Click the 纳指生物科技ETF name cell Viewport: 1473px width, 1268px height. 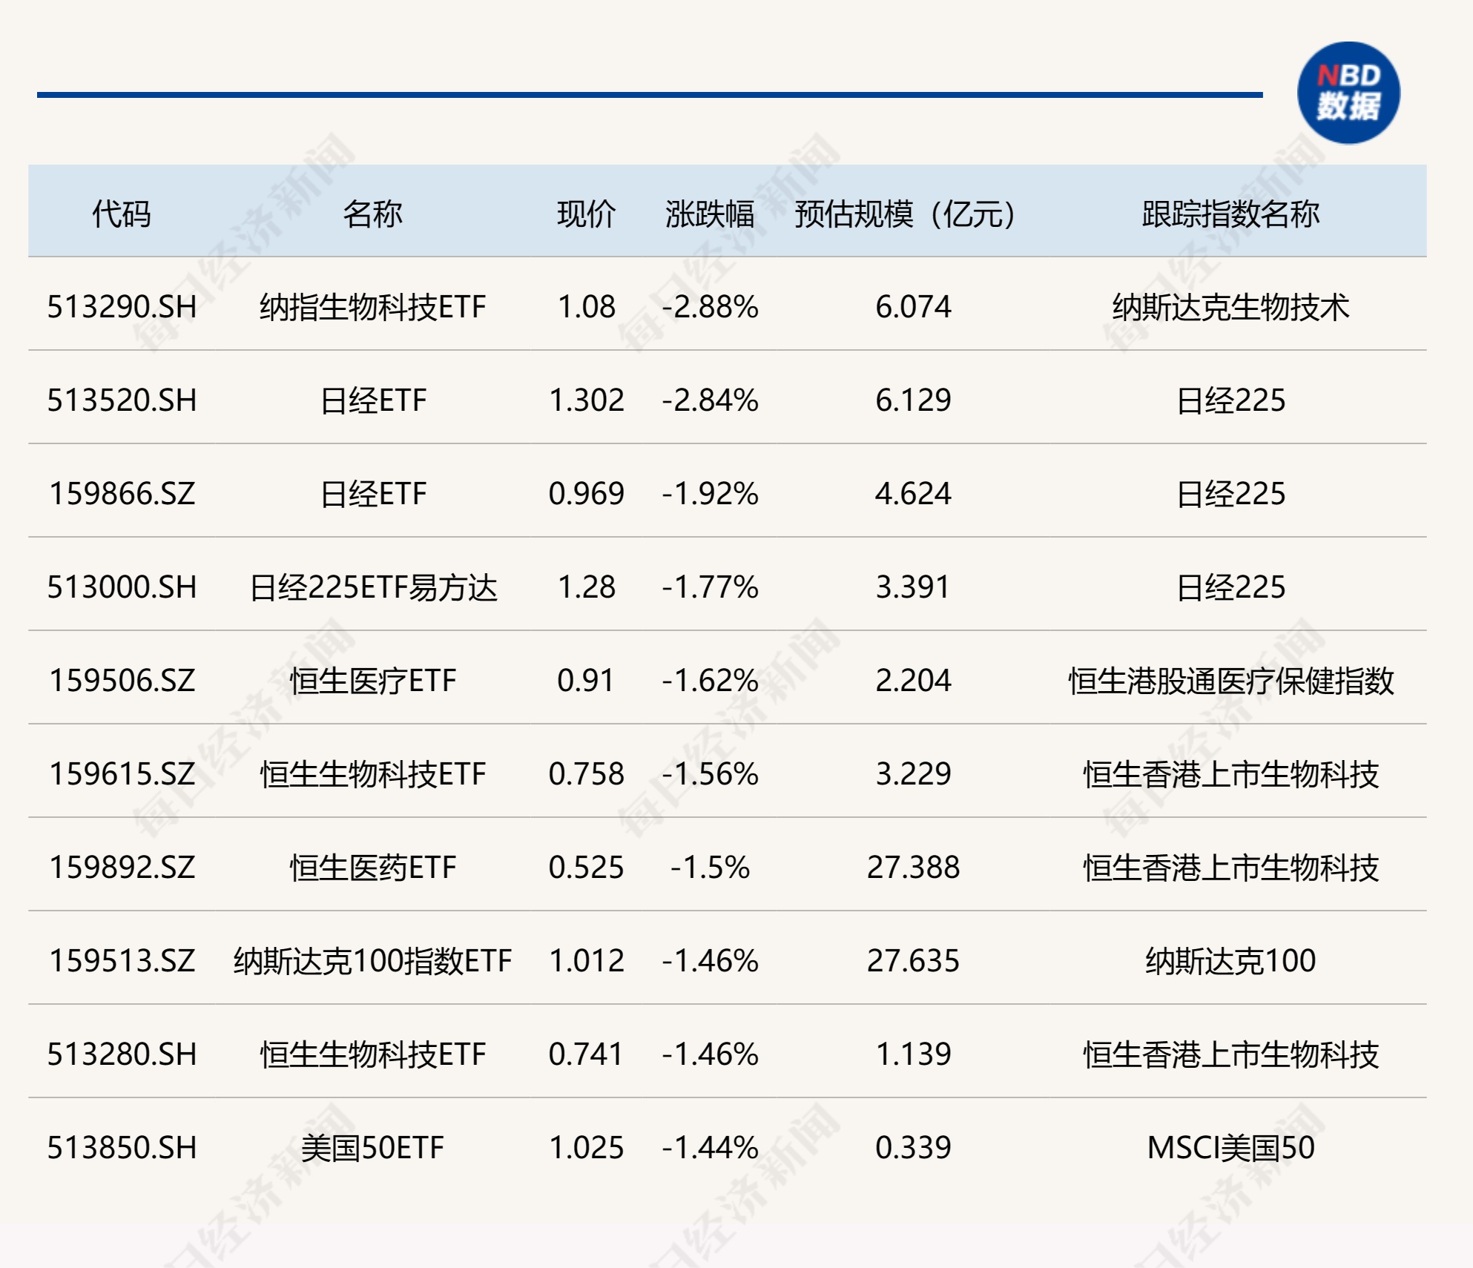(372, 307)
